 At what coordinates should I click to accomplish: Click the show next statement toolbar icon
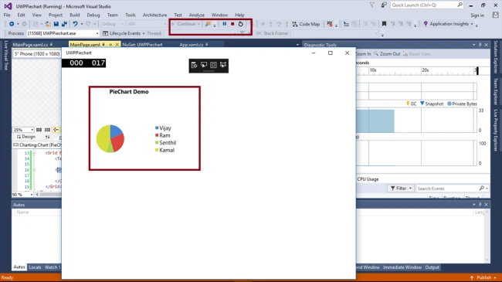click(263, 24)
